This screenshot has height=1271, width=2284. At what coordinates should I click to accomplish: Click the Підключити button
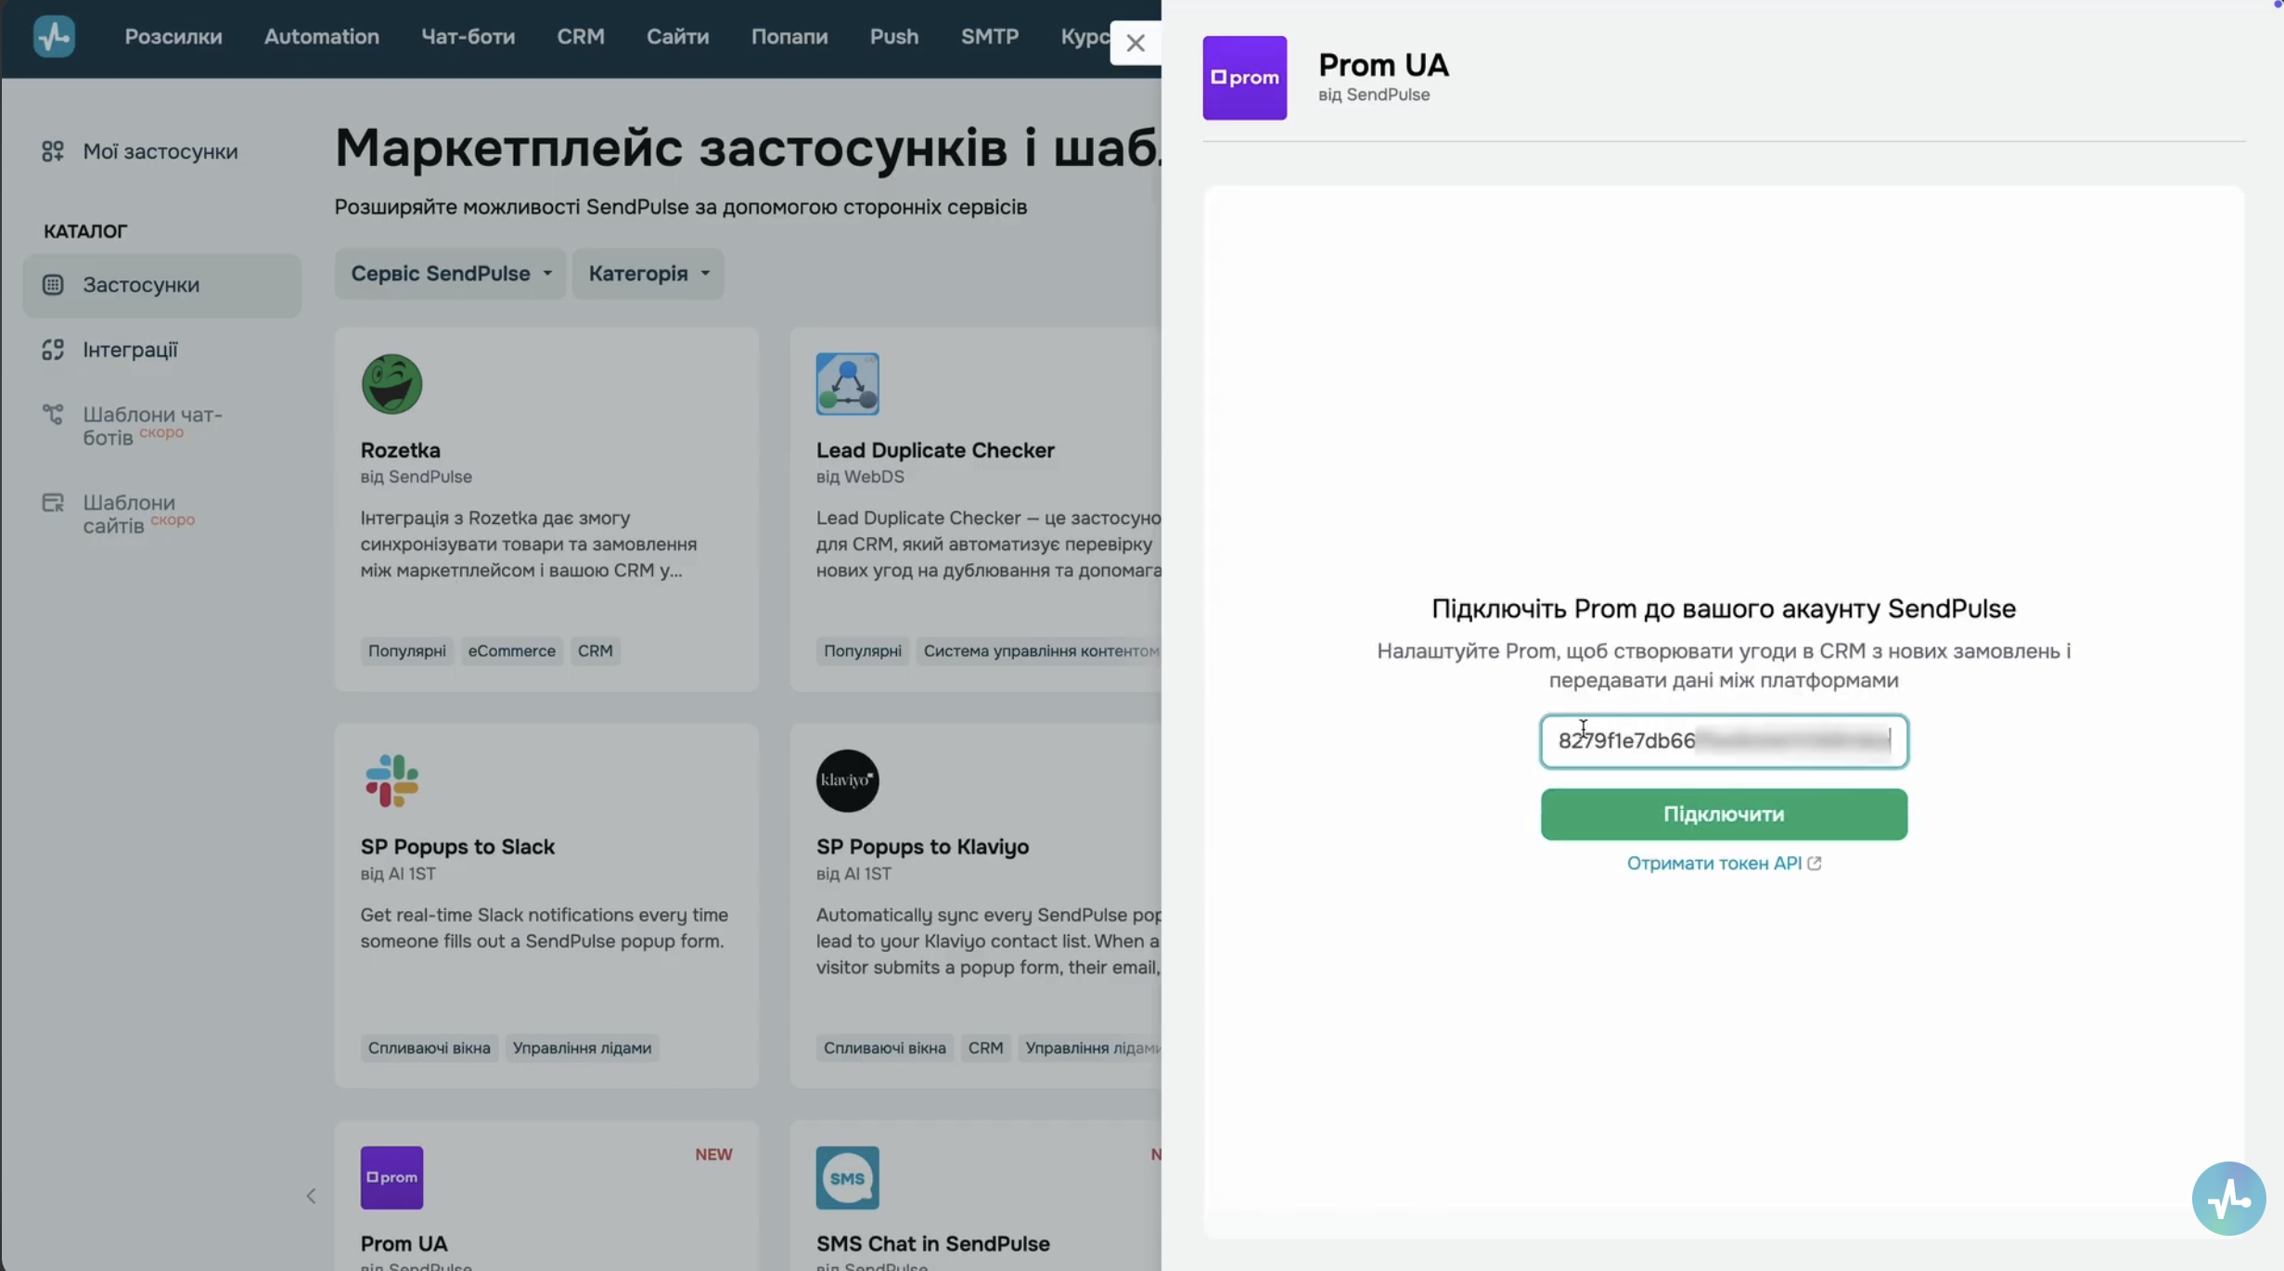coord(1724,814)
